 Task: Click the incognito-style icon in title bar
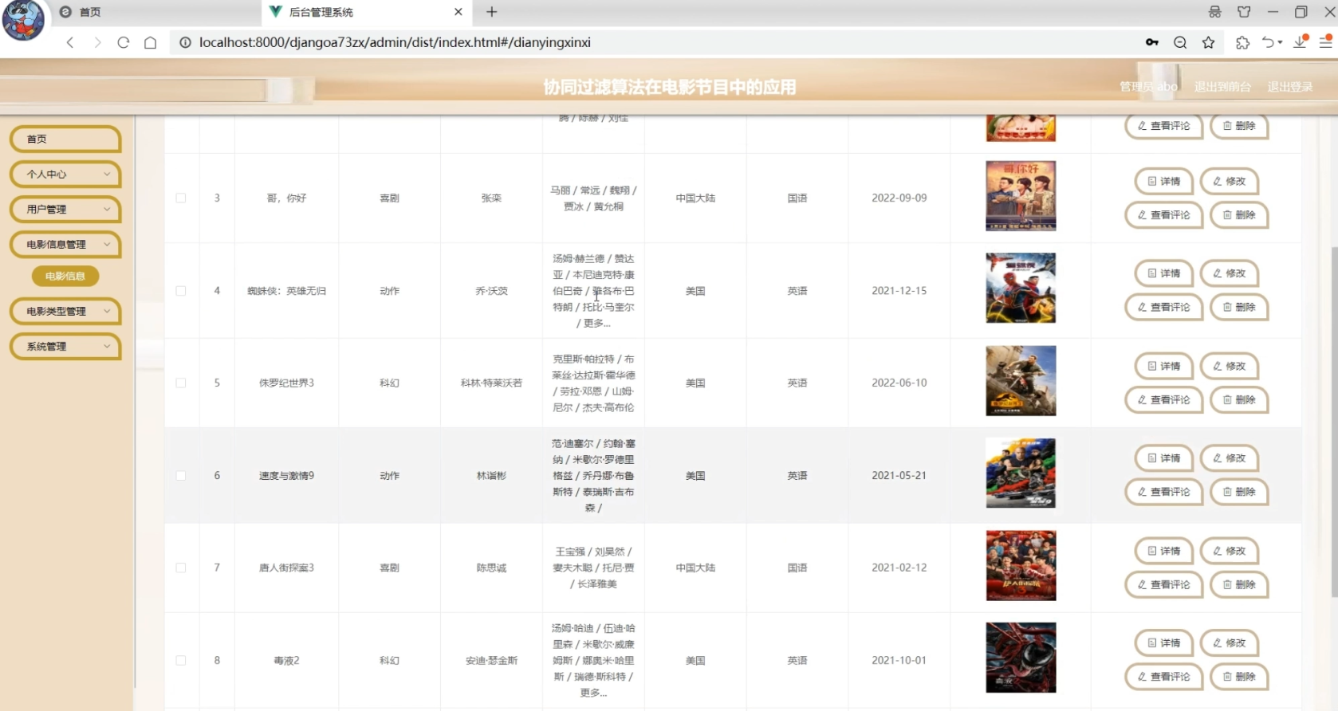tap(1214, 12)
